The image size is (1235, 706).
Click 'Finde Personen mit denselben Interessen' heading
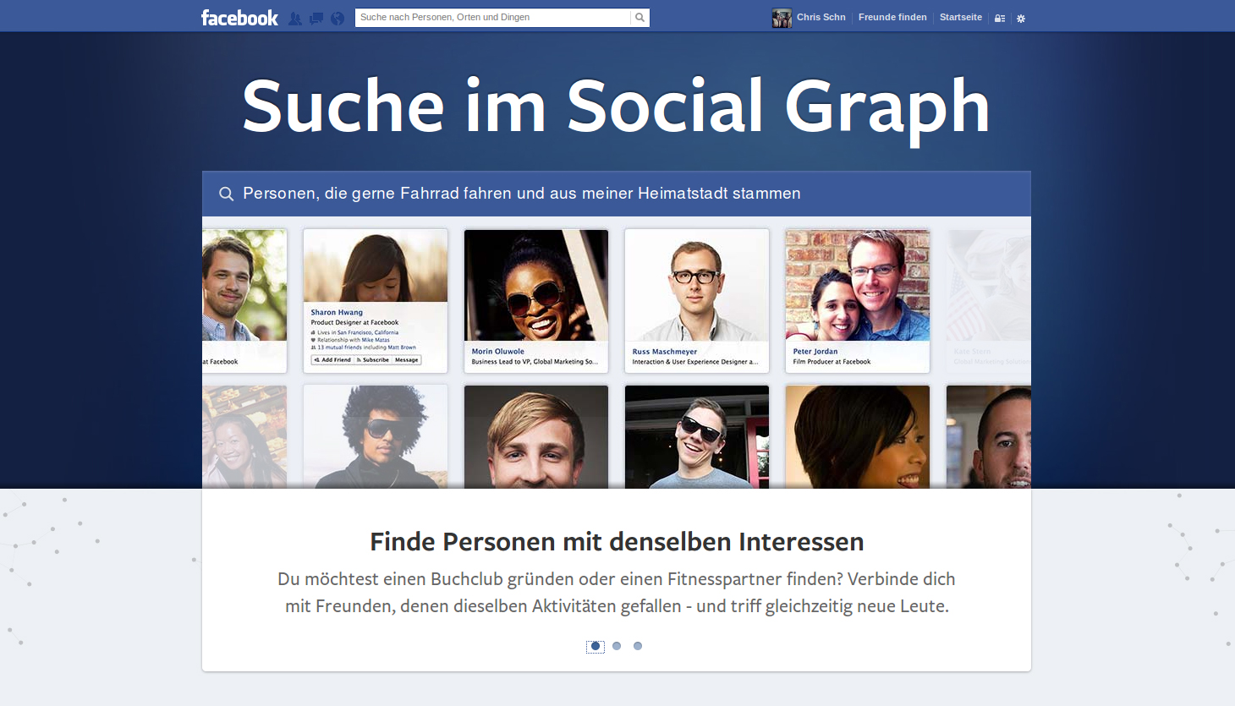click(617, 541)
